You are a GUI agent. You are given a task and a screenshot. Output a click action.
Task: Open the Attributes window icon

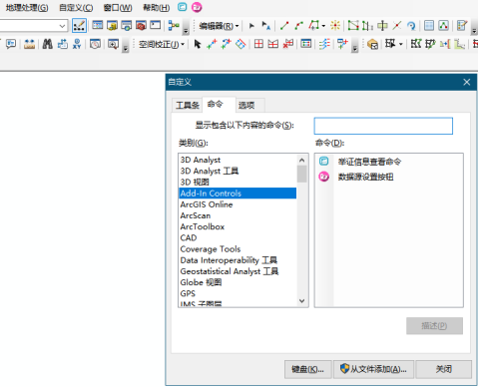pos(429,26)
